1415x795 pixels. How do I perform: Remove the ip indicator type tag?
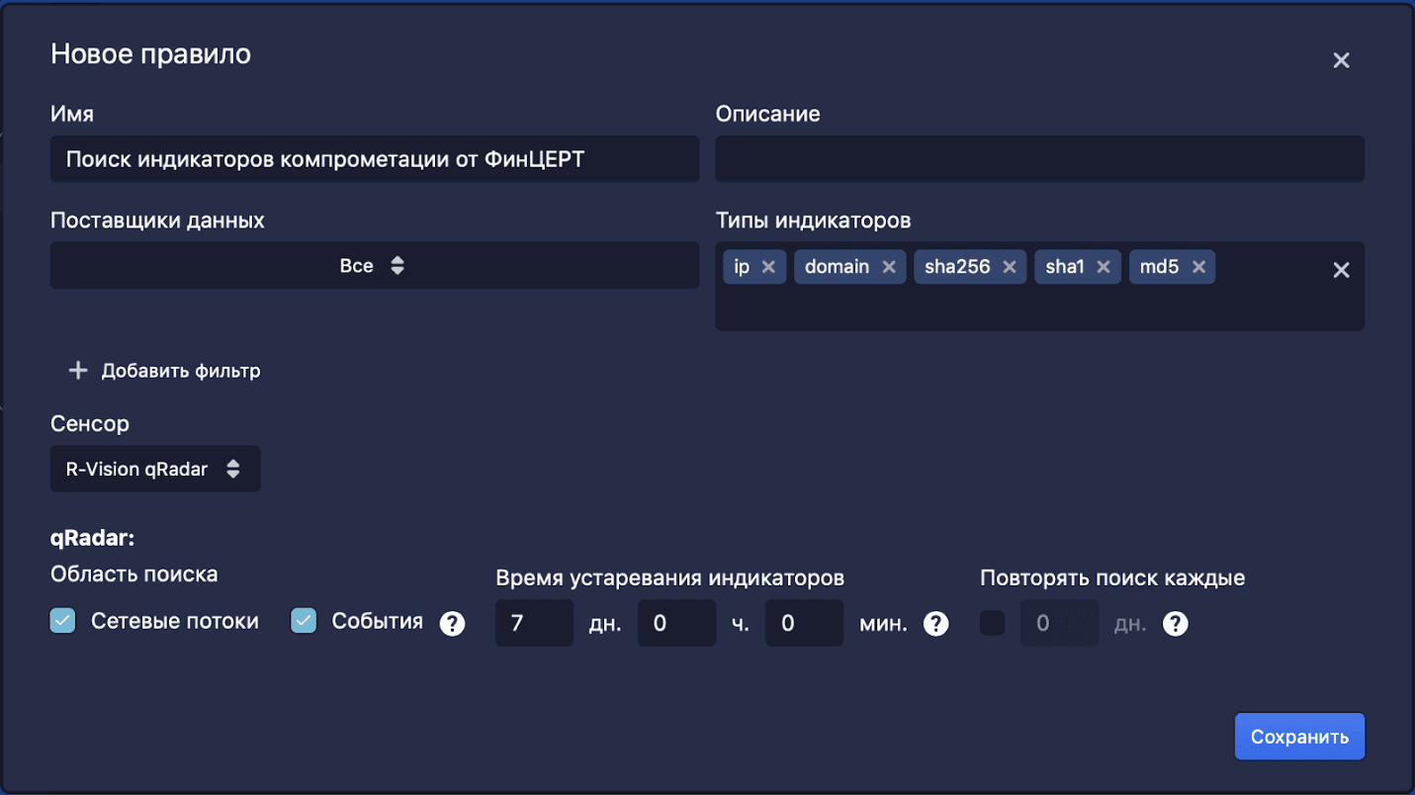pyautogui.click(x=768, y=267)
